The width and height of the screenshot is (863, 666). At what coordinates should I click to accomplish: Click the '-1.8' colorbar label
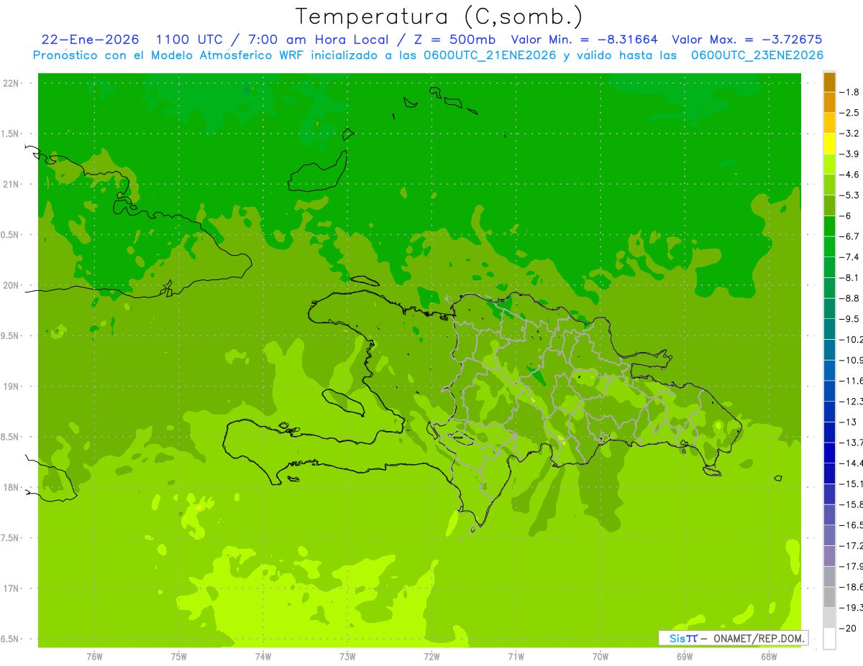pyautogui.click(x=849, y=92)
